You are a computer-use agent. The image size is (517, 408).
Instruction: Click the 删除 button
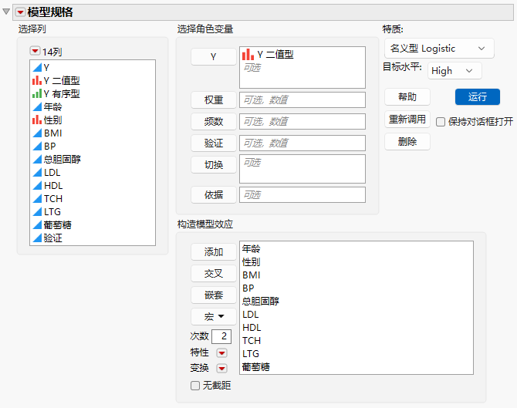(x=407, y=142)
